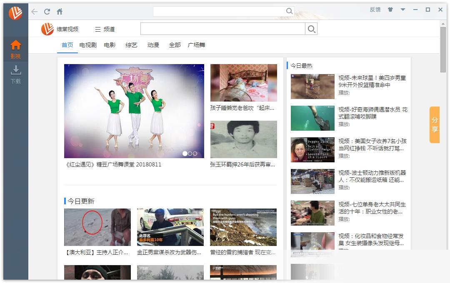Open 【澳大利亚】主持人正介 link
This screenshot has height=283, width=450.
click(96, 252)
